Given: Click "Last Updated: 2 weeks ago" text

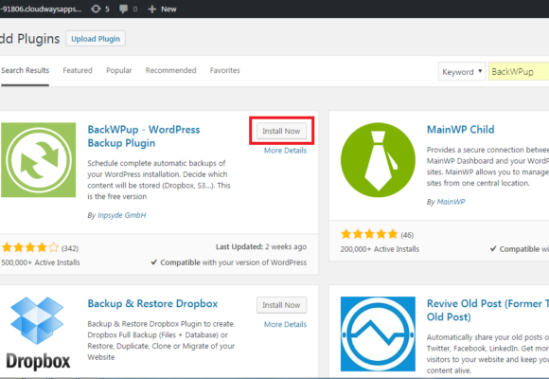Looking at the screenshot, I should pos(261,246).
